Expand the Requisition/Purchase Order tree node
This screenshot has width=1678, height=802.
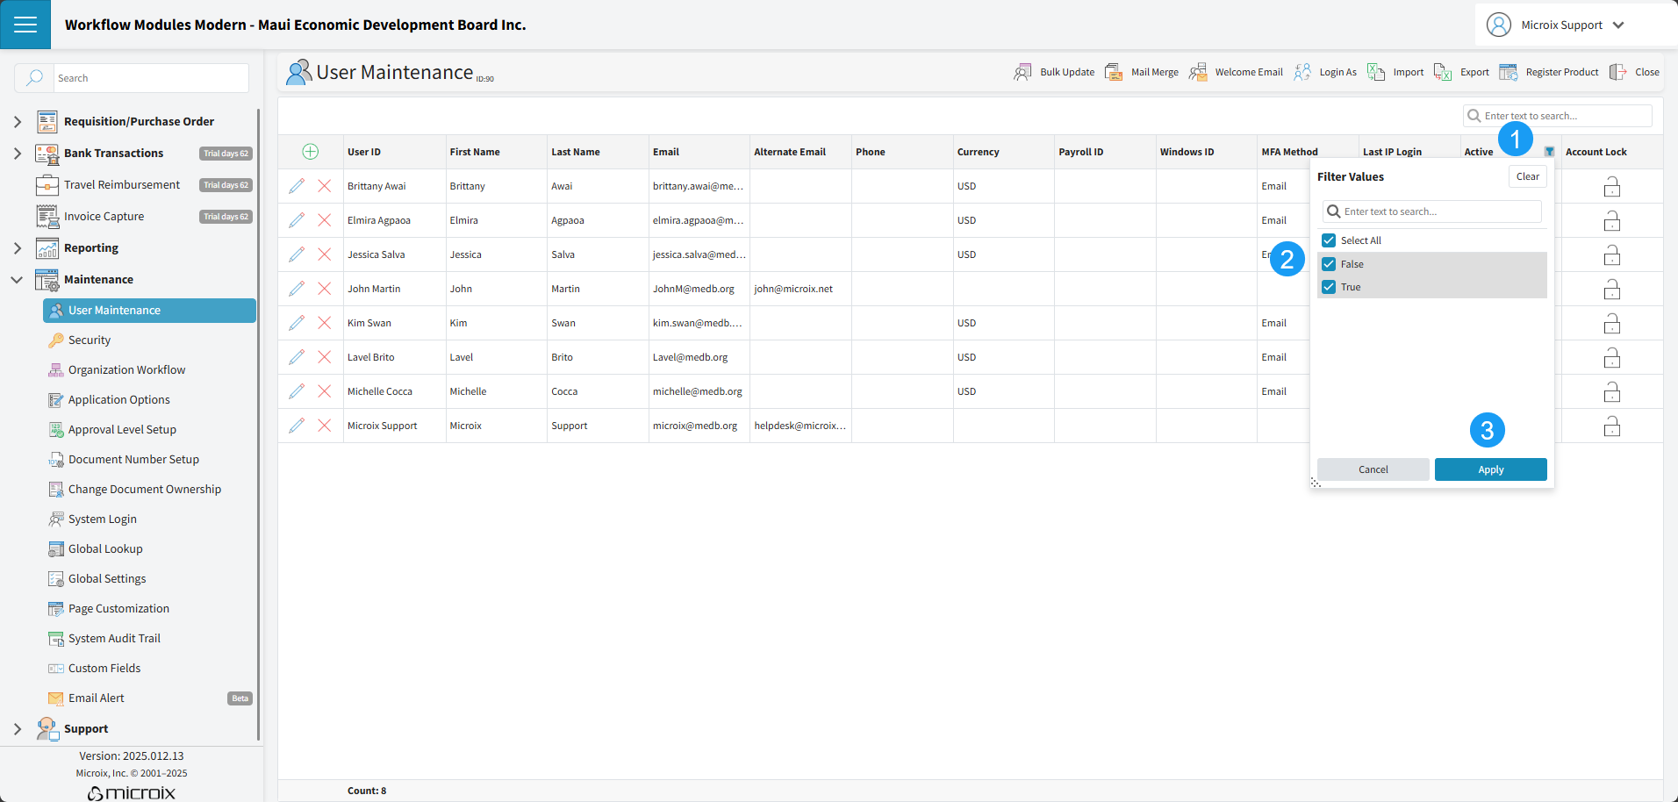pos(18,122)
